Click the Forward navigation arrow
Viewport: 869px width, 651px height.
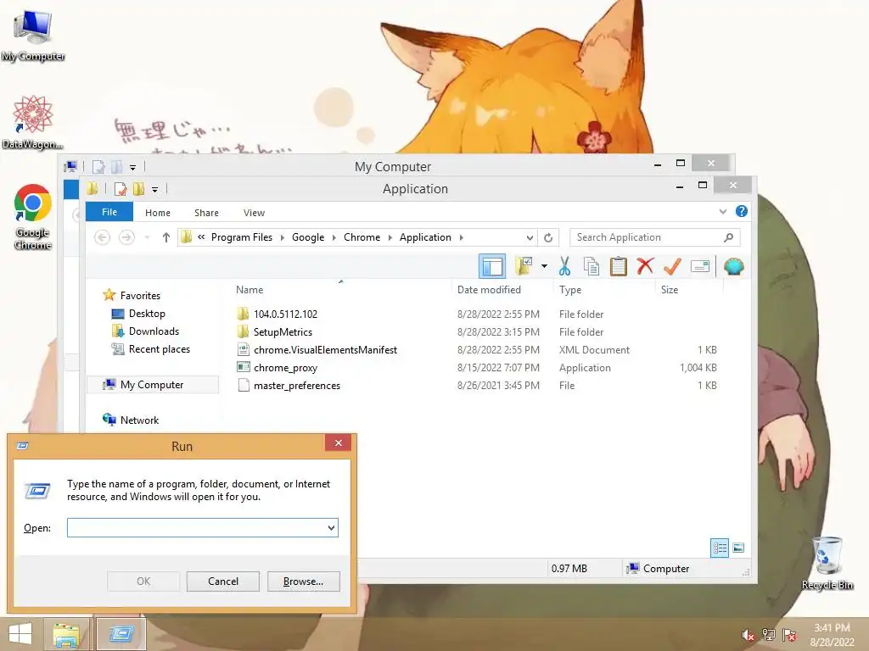pyautogui.click(x=126, y=237)
